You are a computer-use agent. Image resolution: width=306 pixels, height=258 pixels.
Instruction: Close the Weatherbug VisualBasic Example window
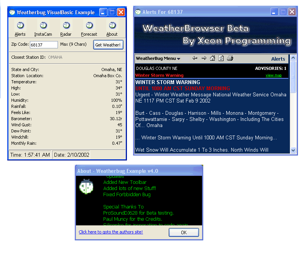121,12
